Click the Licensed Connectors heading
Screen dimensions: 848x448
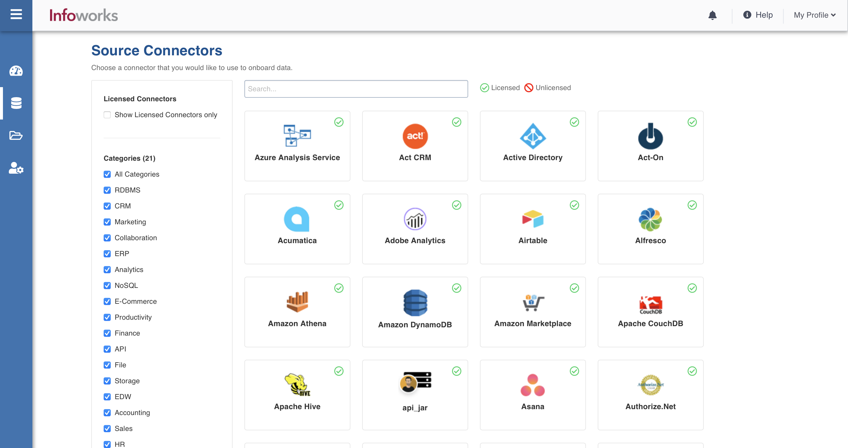click(x=140, y=99)
